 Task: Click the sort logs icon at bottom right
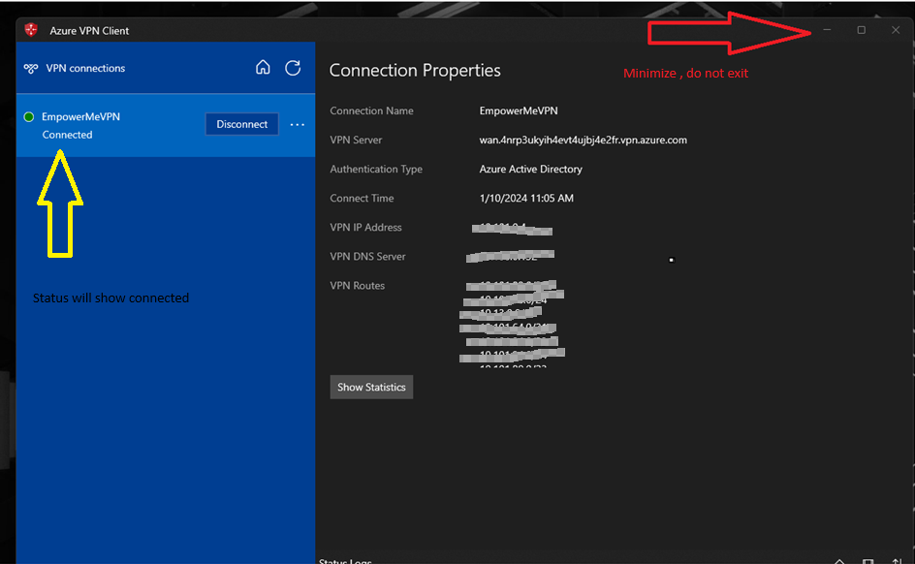897,560
